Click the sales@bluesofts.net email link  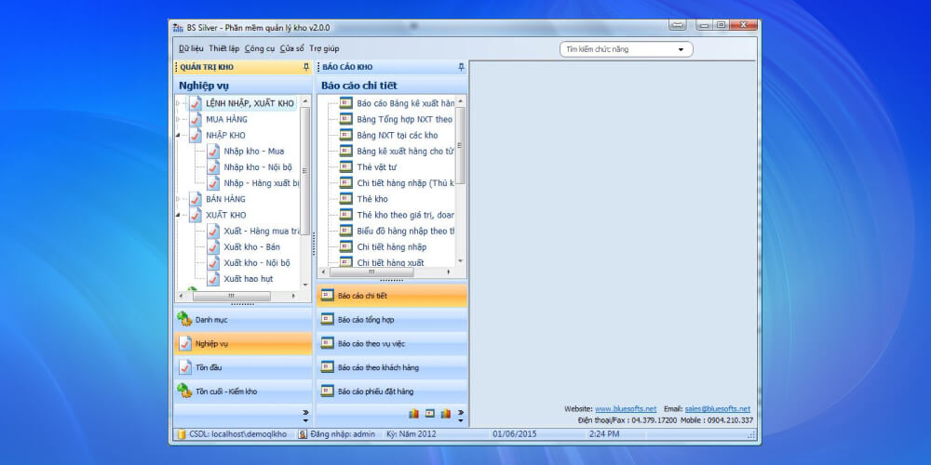tap(717, 408)
